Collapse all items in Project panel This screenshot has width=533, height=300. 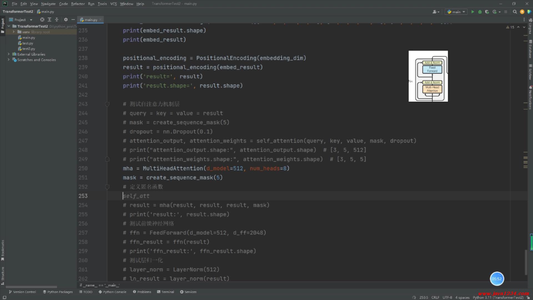(57, 20)
